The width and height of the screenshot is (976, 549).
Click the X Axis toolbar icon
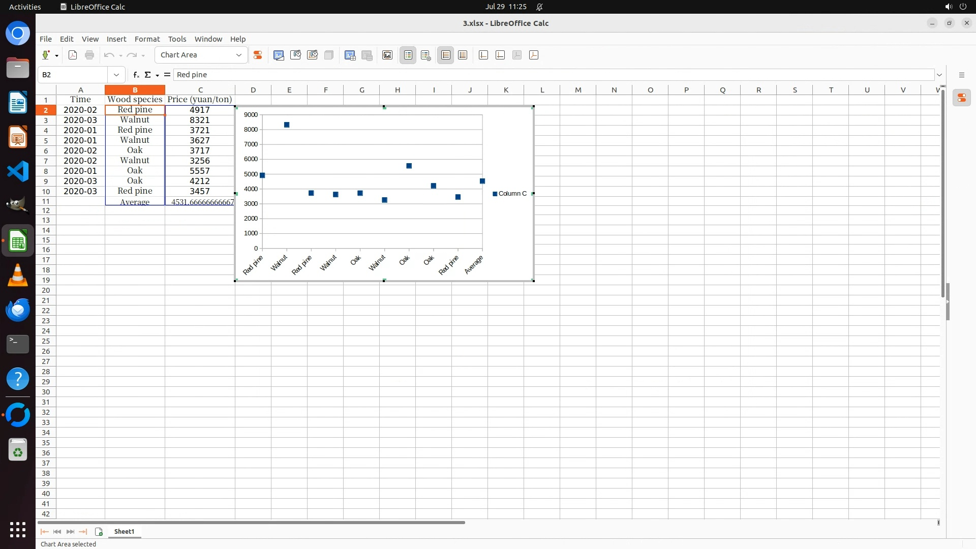(483, 55)
